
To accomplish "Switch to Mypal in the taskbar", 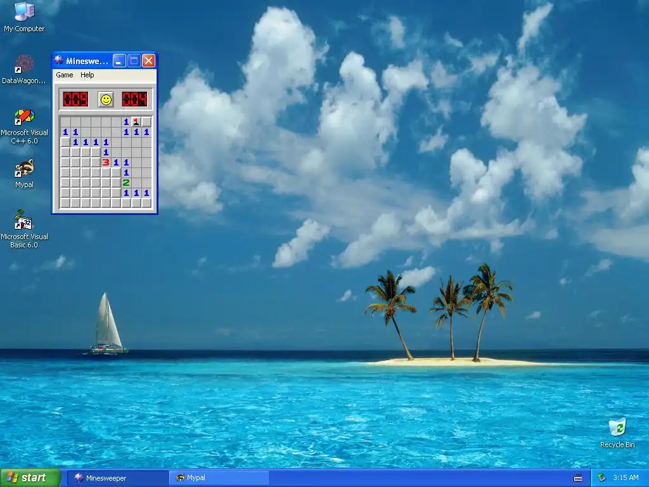I will 219,478.
